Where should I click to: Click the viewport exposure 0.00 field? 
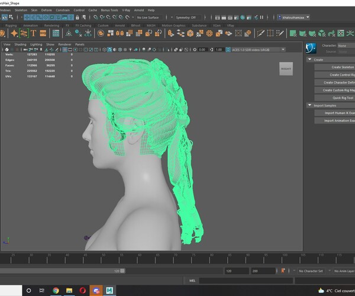[202, 50]
